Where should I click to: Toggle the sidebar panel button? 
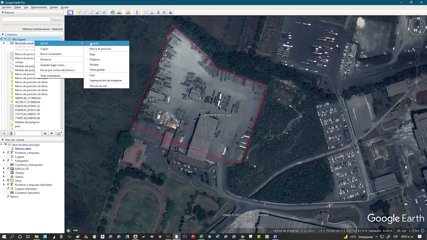[70, 13]
